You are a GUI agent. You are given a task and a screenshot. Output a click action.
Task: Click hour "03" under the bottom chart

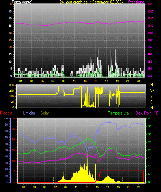(x=34, y=187)
